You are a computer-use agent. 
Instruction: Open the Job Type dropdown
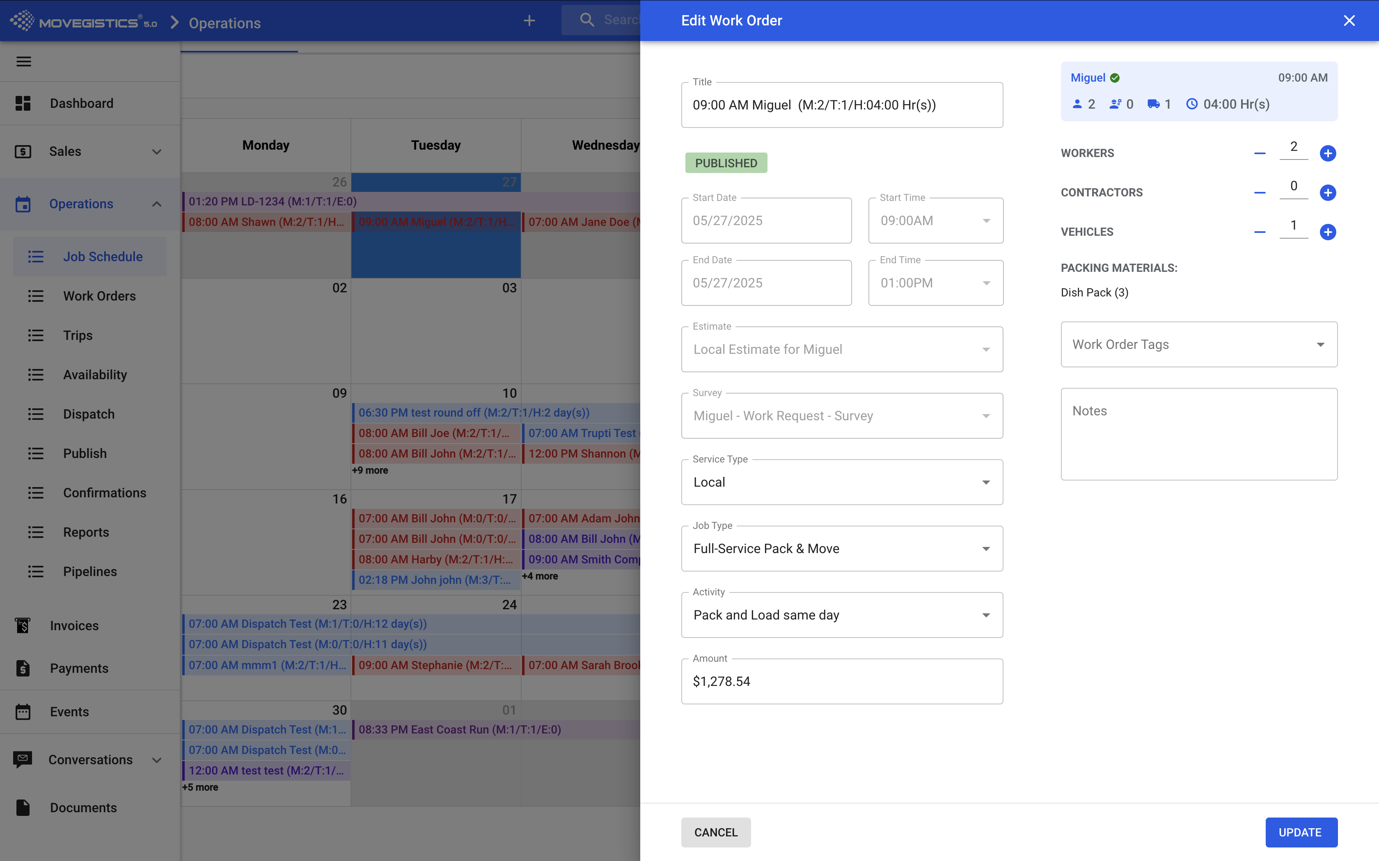[842, 549]
